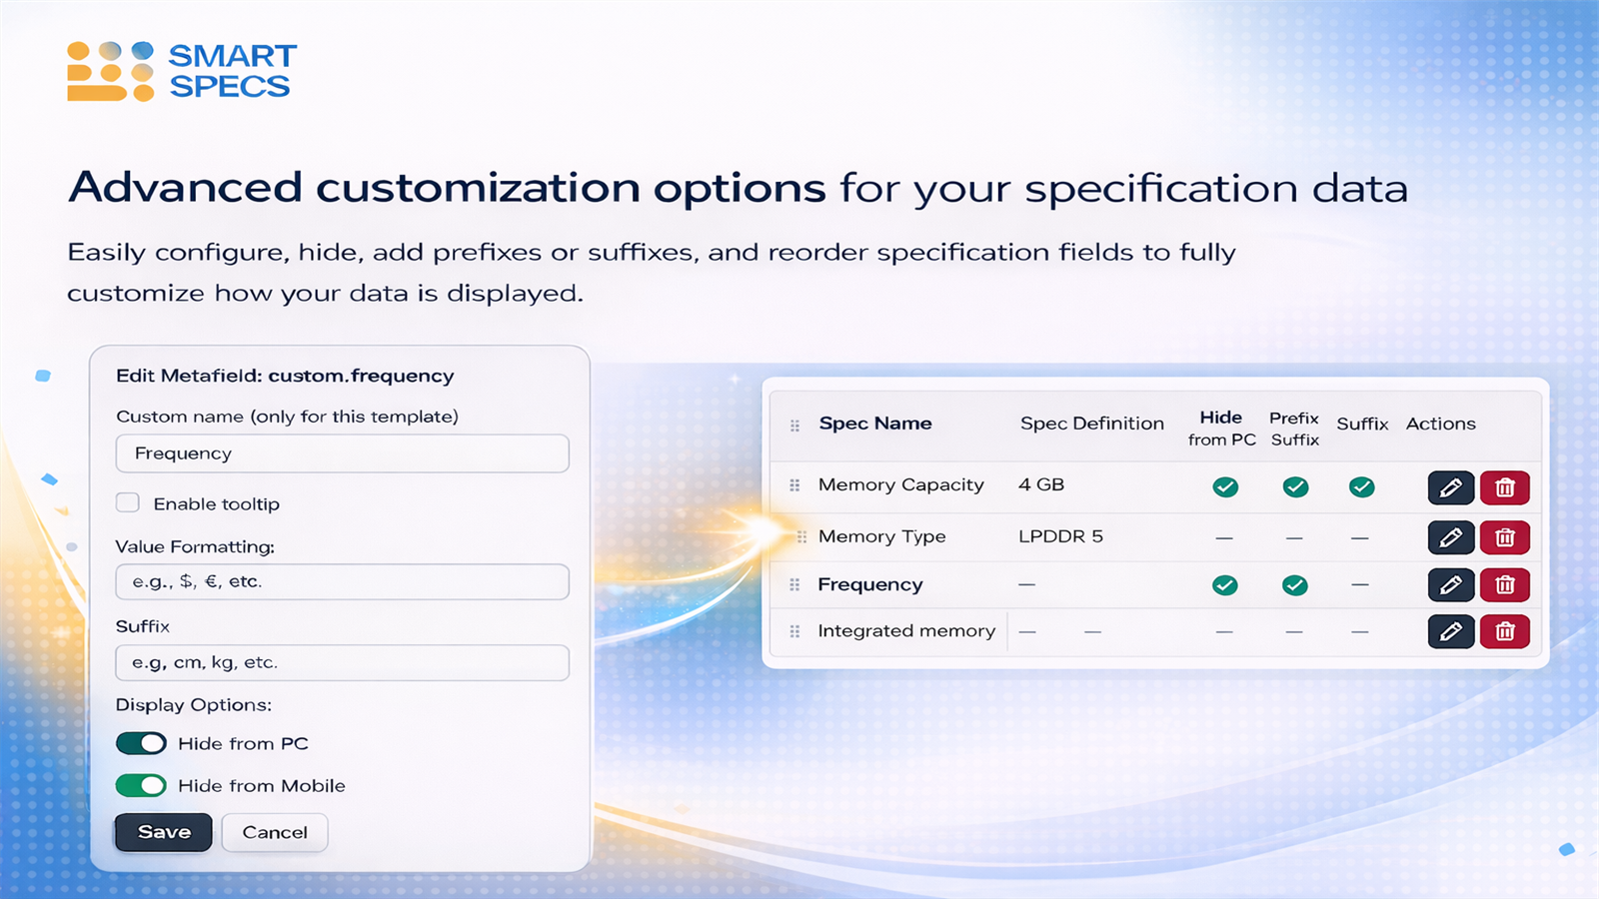
Task: Turn off Hide from Mobile switch
Action: 141,785
